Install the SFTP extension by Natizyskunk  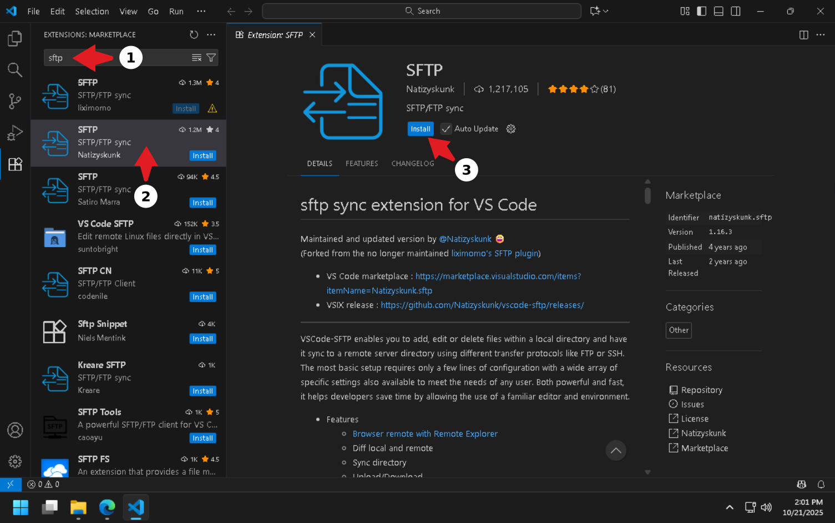point(420,129)
